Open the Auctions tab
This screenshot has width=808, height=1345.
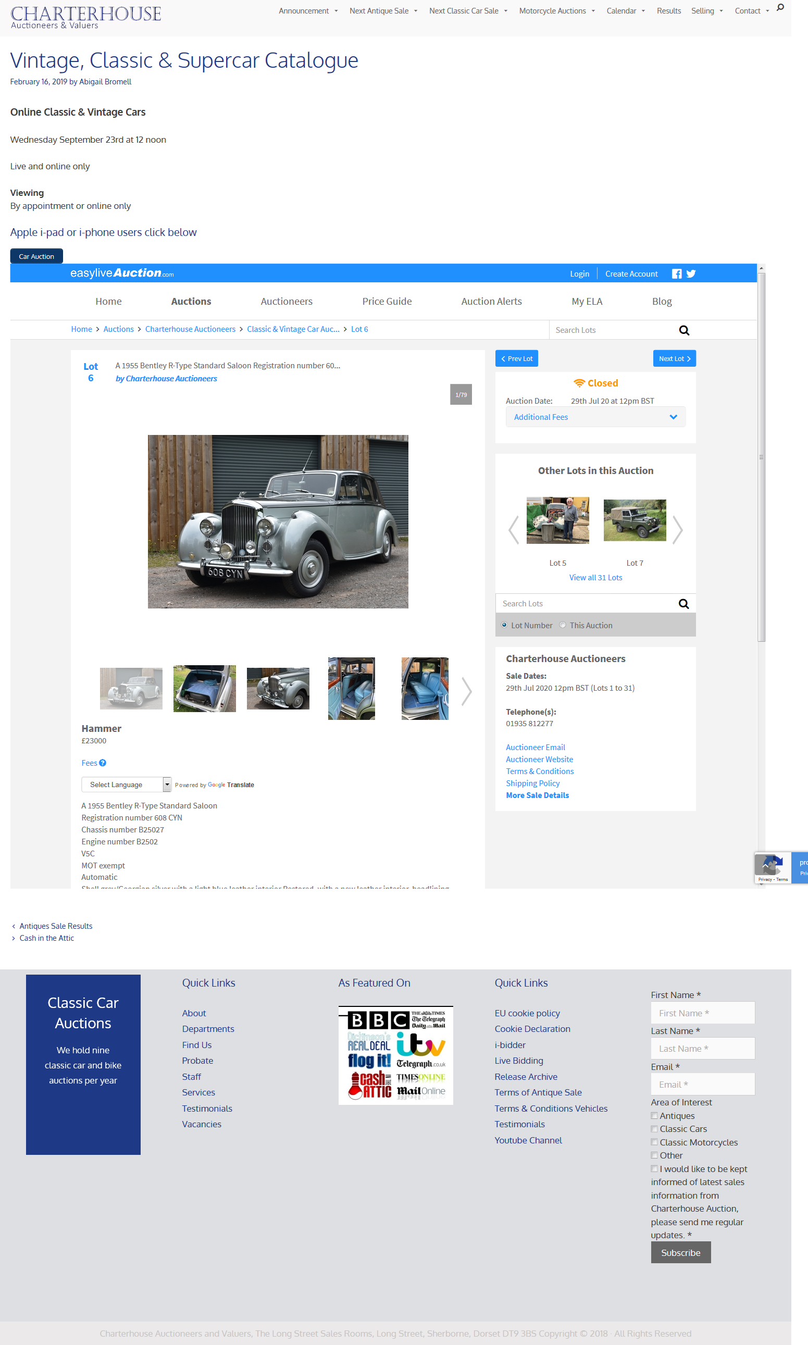pyautogui.click(x=191, y=301)
